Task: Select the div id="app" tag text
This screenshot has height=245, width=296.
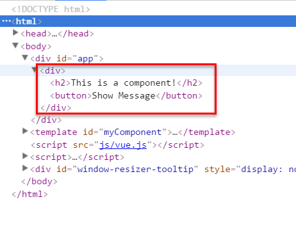Action: (x=67, y=59)
